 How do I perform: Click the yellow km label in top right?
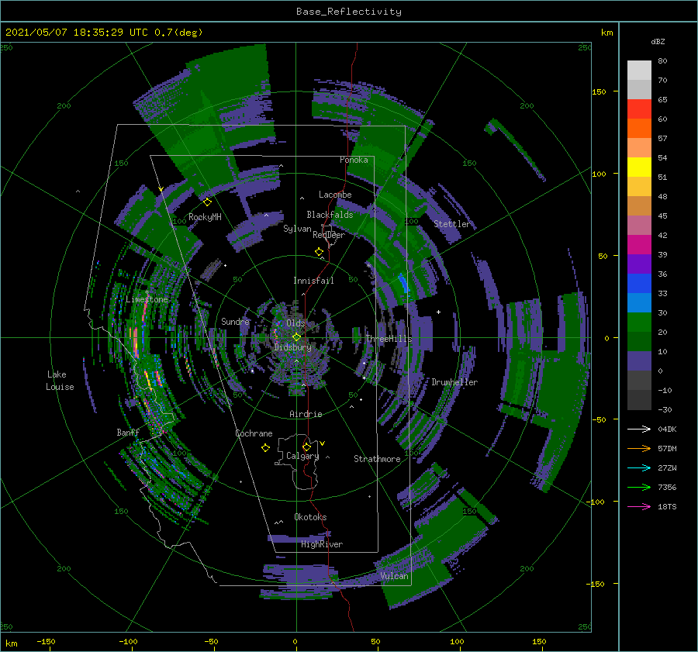[x=606, y=33]
